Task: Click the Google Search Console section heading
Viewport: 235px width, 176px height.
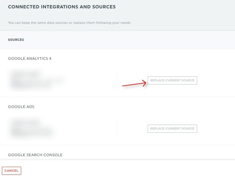Action: [35, 155]
